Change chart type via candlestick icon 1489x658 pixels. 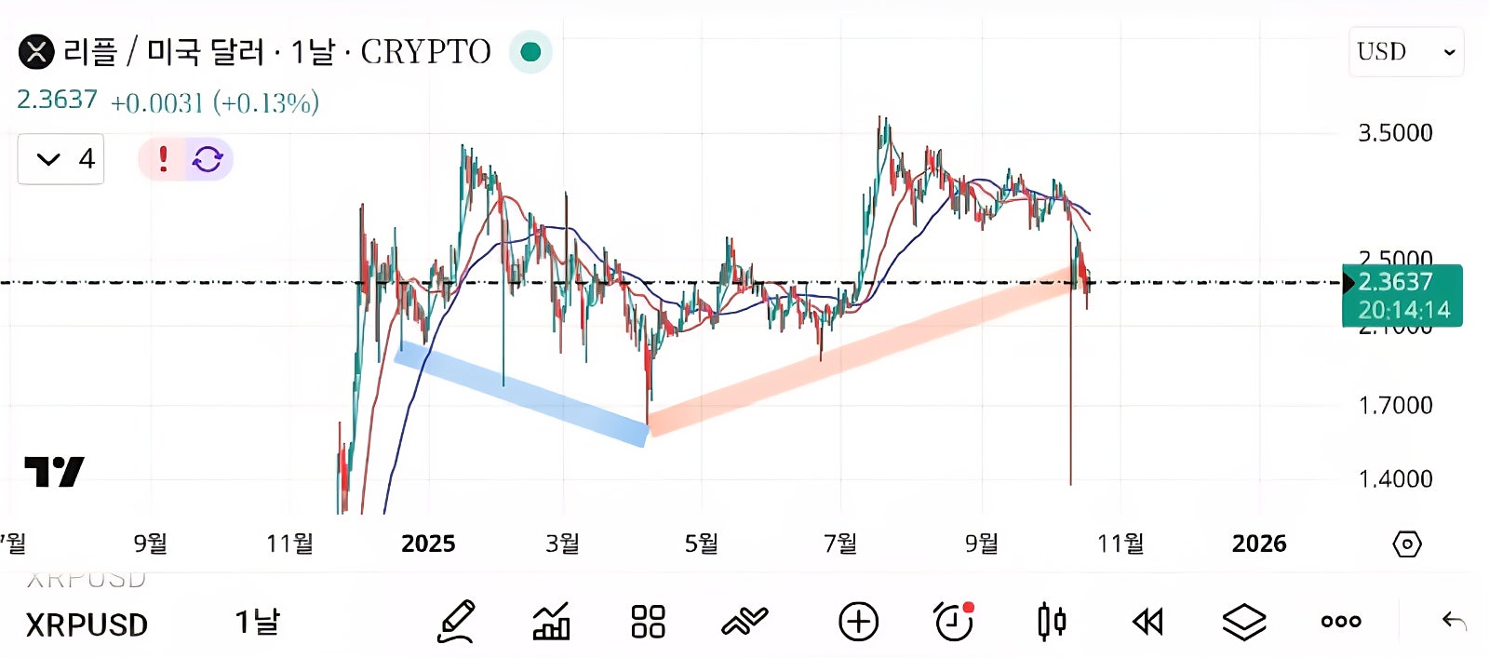pos(1052,622)
